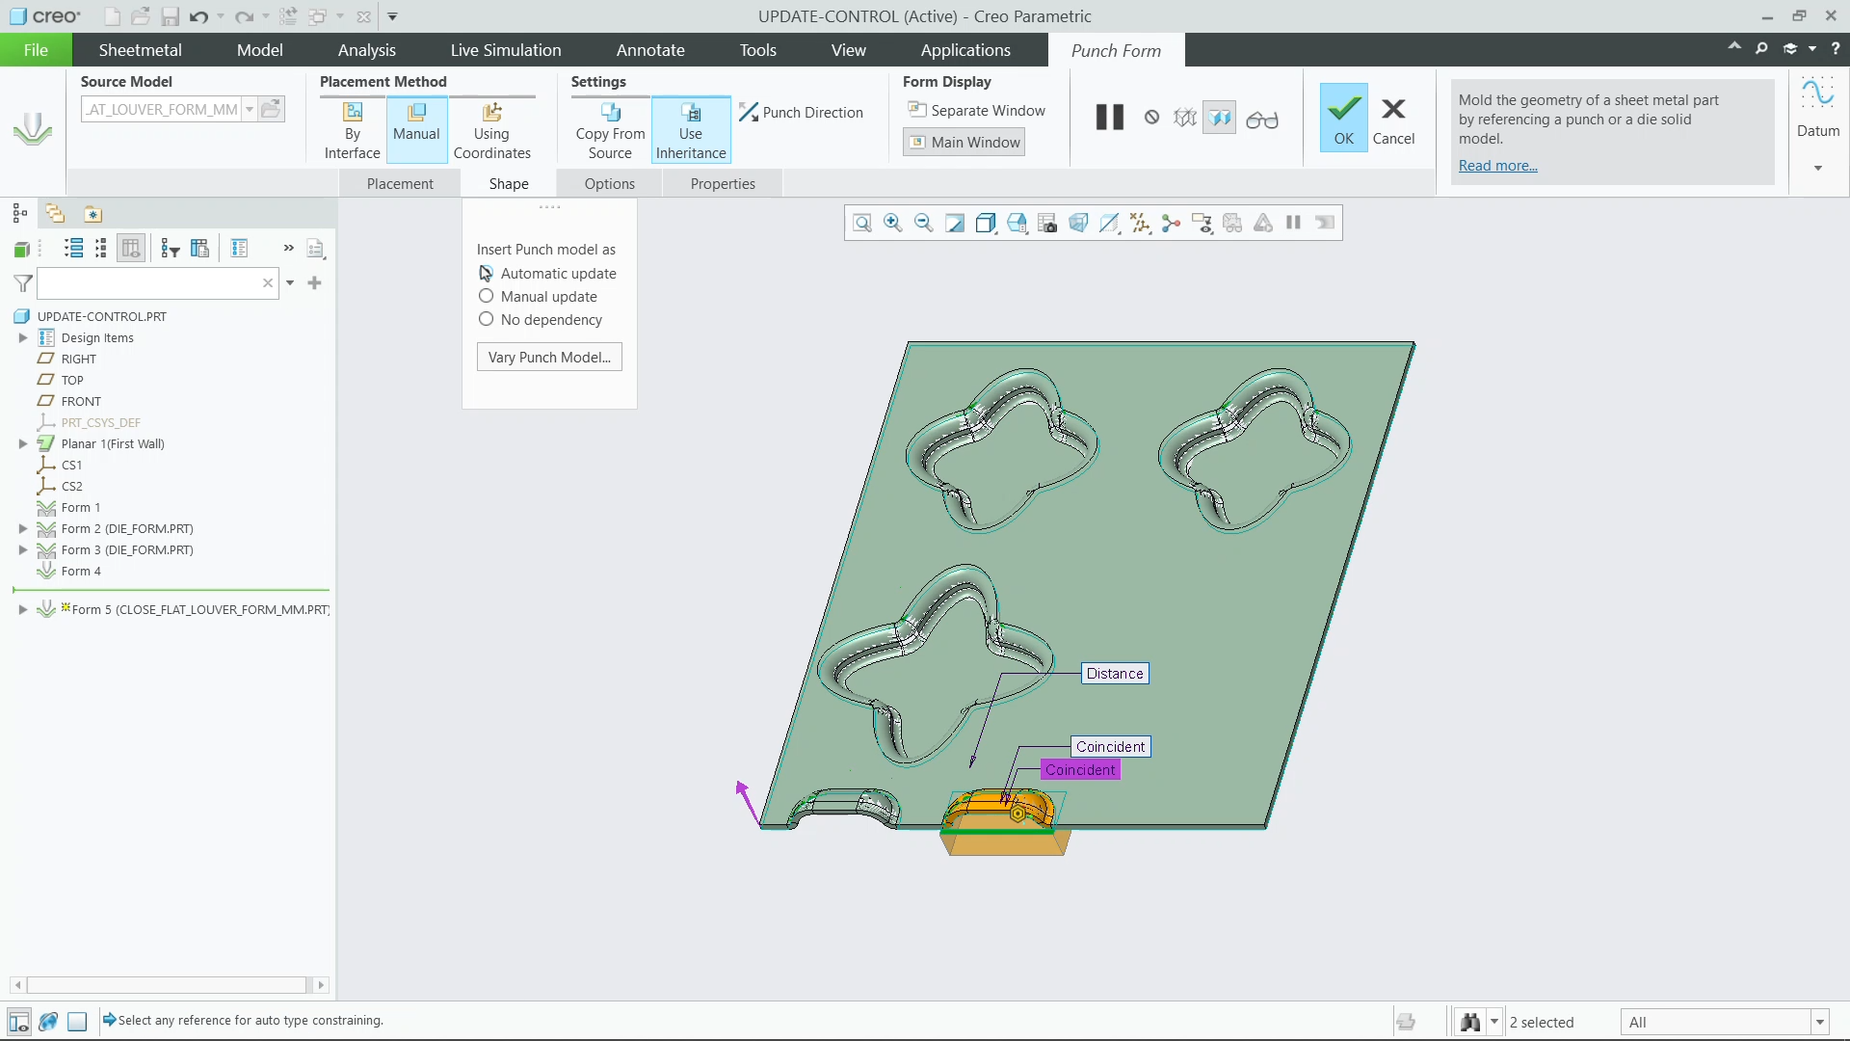Screen dimensions: 1850x1041
Task: Toggle the Perspective View icon
Action: [x=1078, y=224]
